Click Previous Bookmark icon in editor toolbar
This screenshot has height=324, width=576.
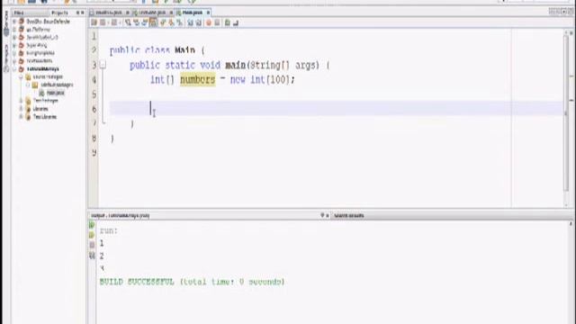(163, 22)
